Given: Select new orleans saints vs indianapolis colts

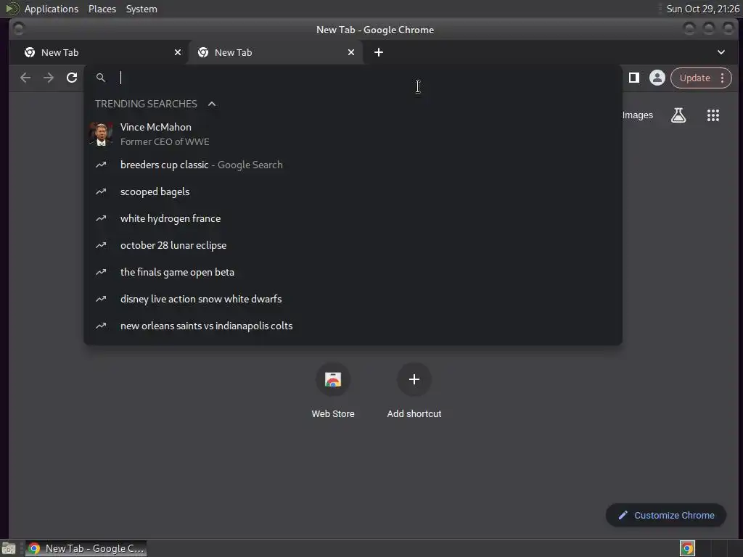Looking at the screenshot, I should coord(353,326).
